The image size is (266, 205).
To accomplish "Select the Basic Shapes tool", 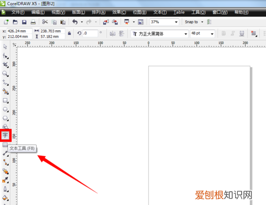I will tap(5, 126).
